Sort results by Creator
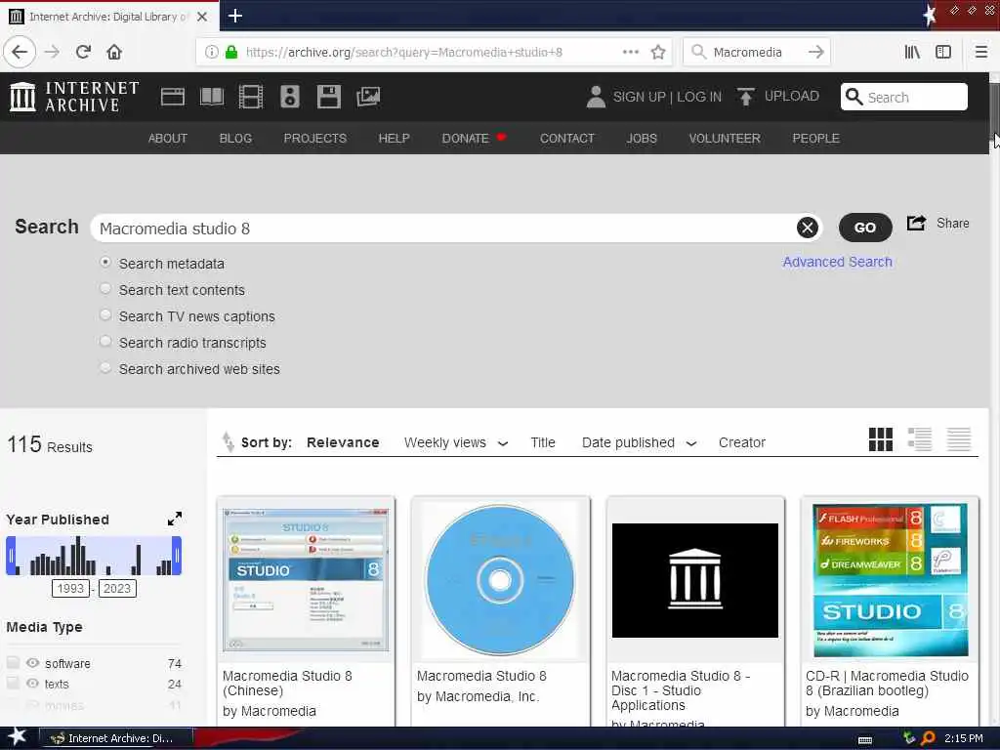 (742, 442)
